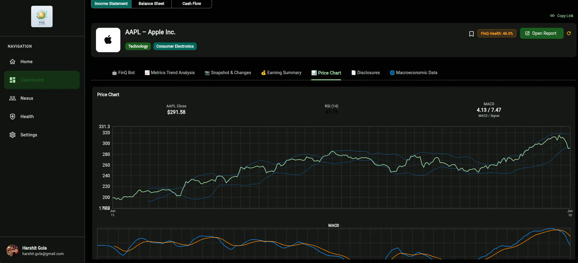The image size is (578, 263).
Task: Click the Settings gear icon
Action: 13,135
